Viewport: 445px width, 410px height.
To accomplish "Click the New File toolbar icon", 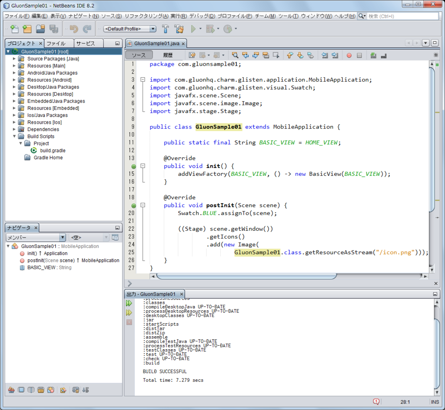I will (x=14, y=29).
